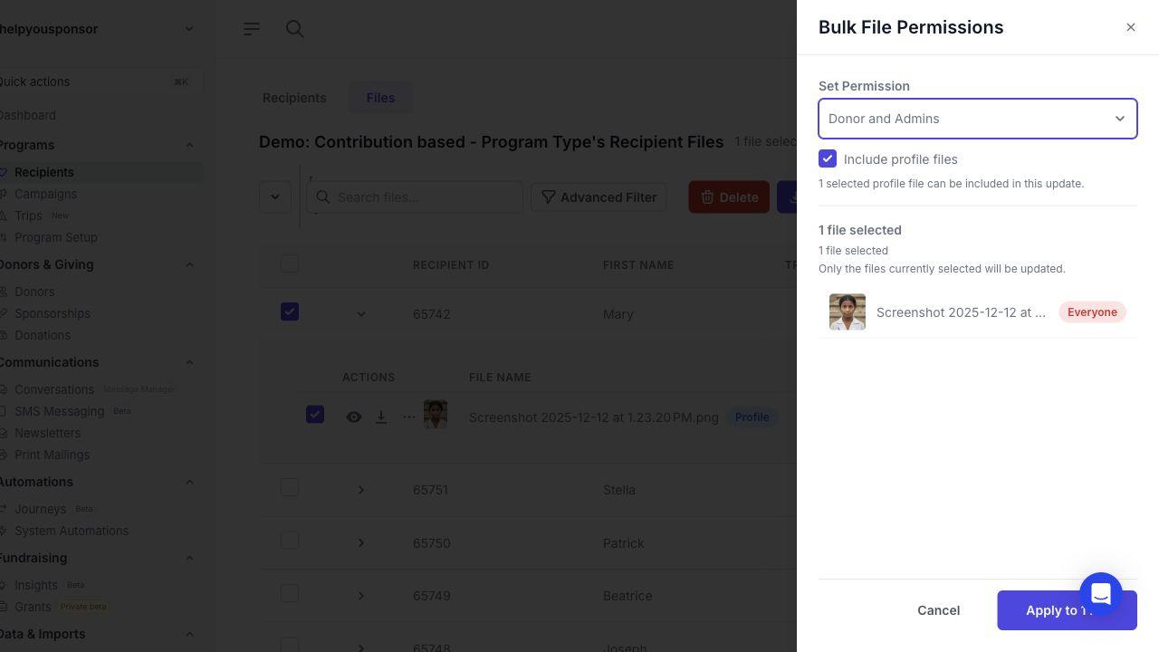Viewport: 1159px width, 652px height.
Task: Open System Automations in the sidebar
Action: coord(72,531)
